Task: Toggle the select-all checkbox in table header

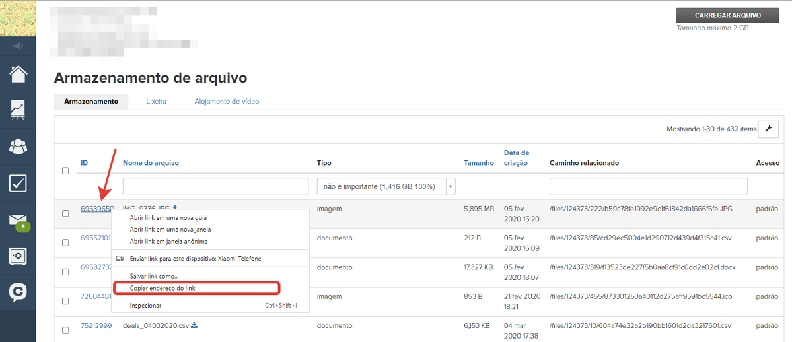Action: (65, 171)
